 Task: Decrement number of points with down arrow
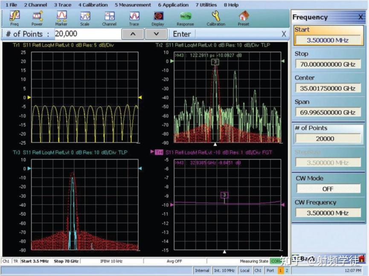[156, 34]
